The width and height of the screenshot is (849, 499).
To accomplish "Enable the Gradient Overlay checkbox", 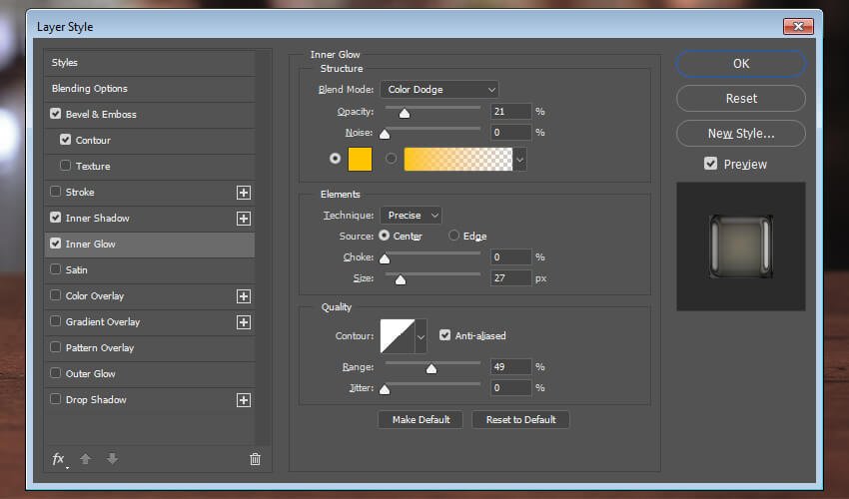I will coord(55,321).
